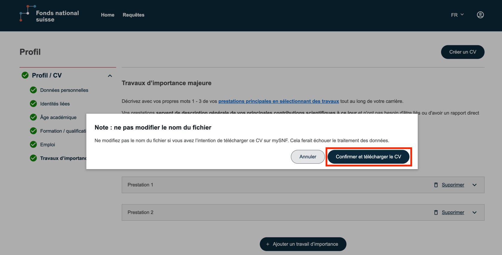This screenshot has height=255, width=502.
Task: Click the Créer un CV button
Action: 463,52
